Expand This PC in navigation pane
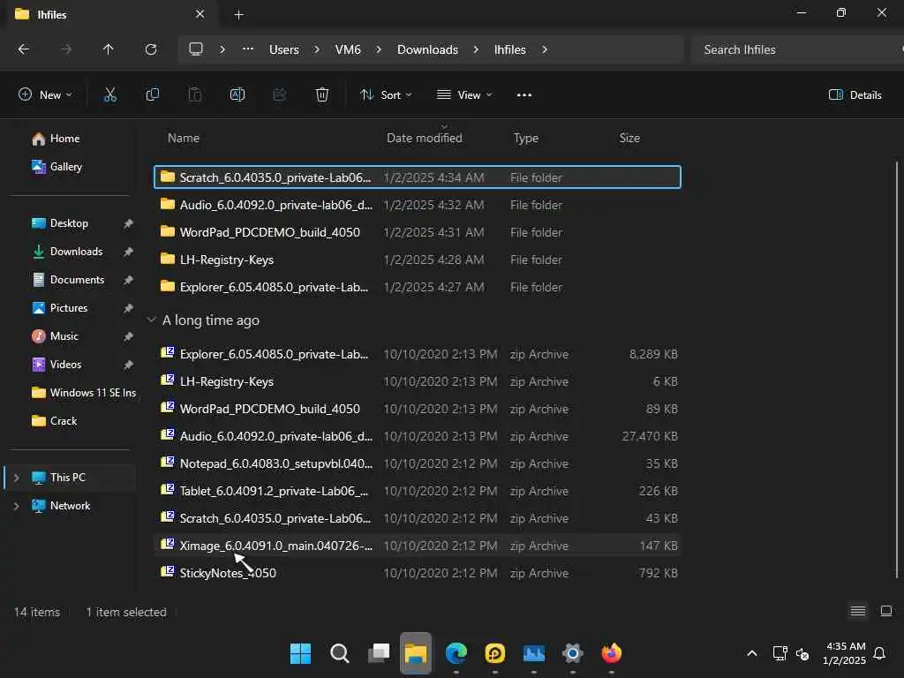 coord(17,478)
